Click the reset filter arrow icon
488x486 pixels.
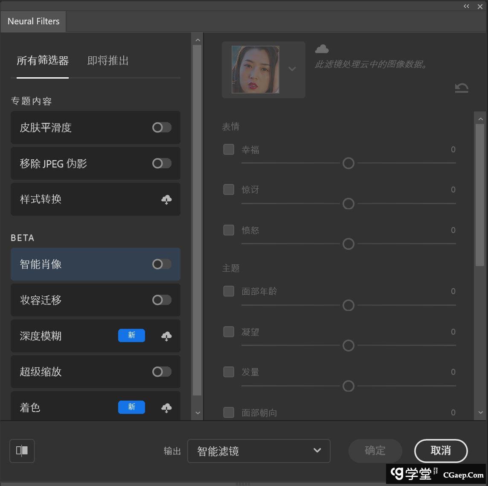(461, 88)
